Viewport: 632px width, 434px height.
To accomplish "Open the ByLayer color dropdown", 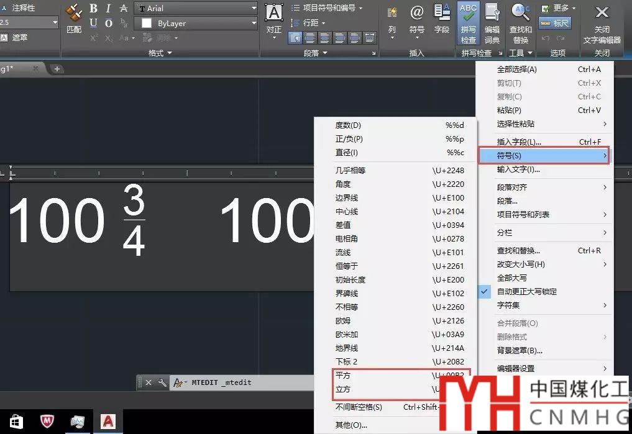I will point(196,23).
